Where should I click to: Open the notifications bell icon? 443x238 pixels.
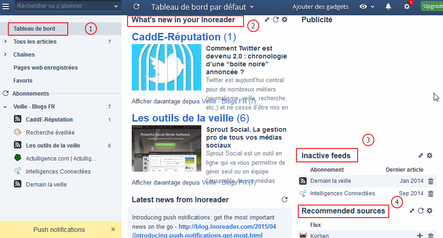coord(388,6)
